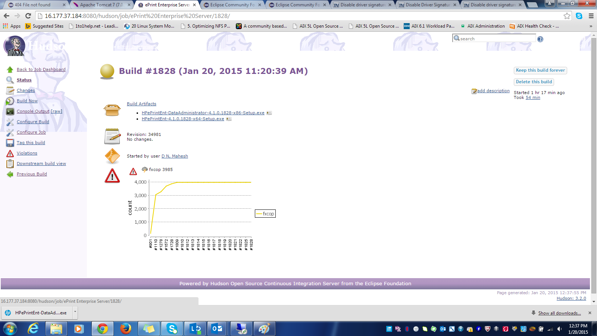This screenshot has height=336, width=597.
Task: Click the tools icon beside Configure Job
Action: [x=10, y=132]
